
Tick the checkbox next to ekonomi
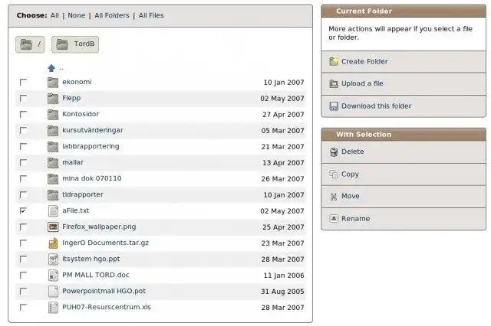23,82
